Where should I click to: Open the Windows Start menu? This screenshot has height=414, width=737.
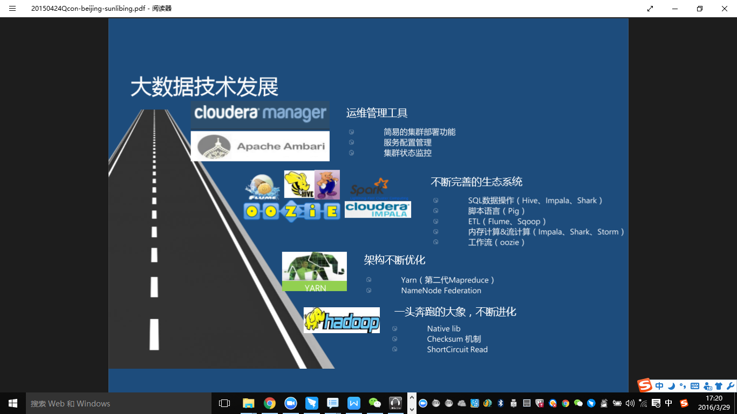point(13,403)
